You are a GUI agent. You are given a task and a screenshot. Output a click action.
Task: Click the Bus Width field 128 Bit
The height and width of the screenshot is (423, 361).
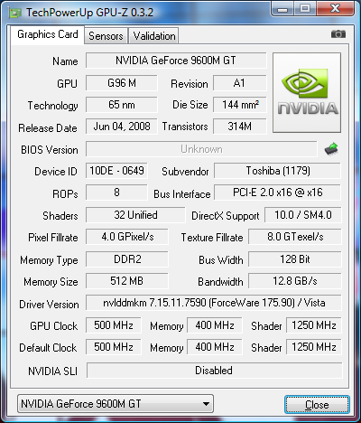[x=295, y=259]
